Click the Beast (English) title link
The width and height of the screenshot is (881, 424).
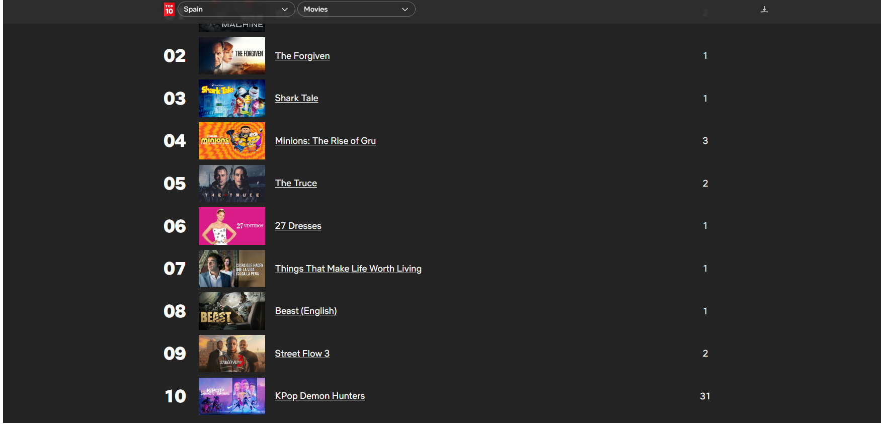click(305, 311)
